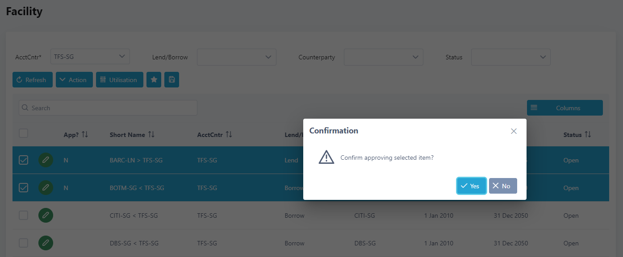This screenshot has width=623, height=257.
Task: Sort by AcctCntr column arrows
Action: pos(229,135)
